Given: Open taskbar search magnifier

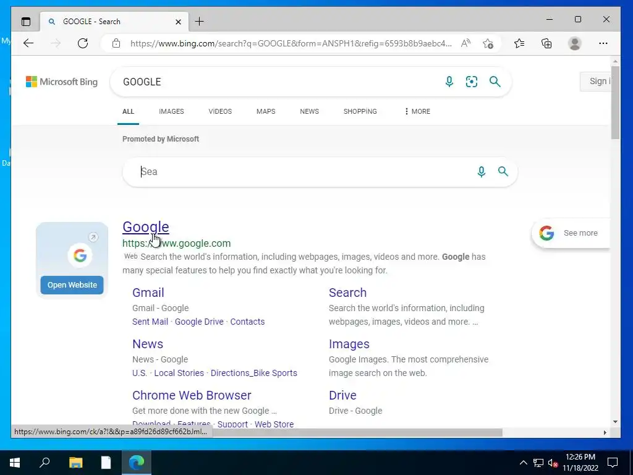Looking at the screenshot, I should (45, 463).
